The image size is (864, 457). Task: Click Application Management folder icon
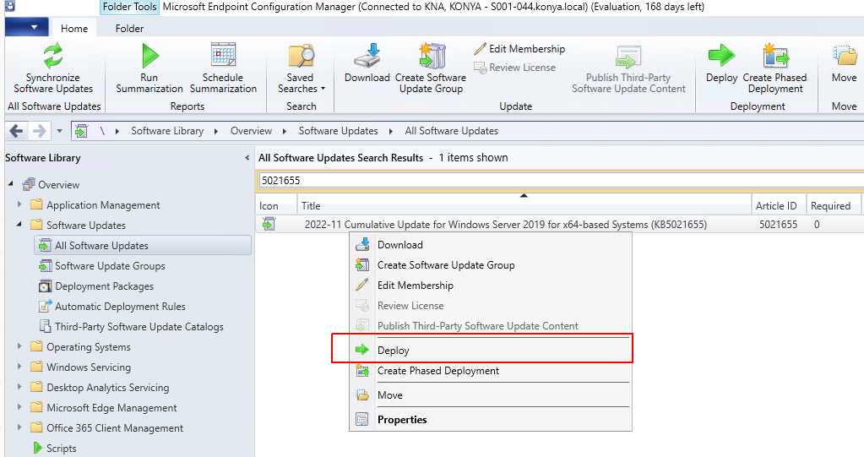tap(36, 204)
